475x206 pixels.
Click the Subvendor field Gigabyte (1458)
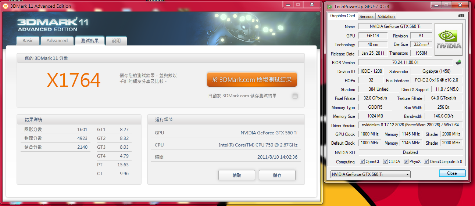point(437,71)
